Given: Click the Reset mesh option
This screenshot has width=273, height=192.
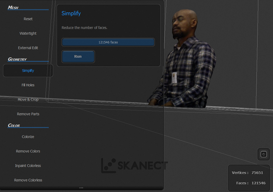Looking at the screenshot, I should (x=28, y=19).
